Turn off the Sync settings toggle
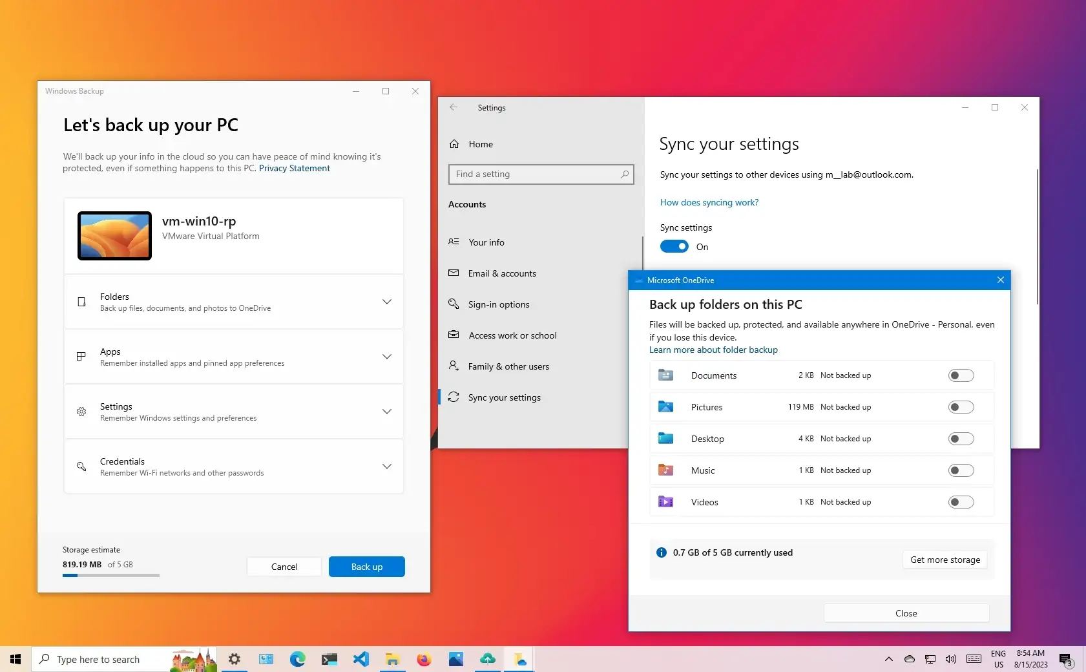This screenshot has width=1086, height=672. (x=674, y=246)
